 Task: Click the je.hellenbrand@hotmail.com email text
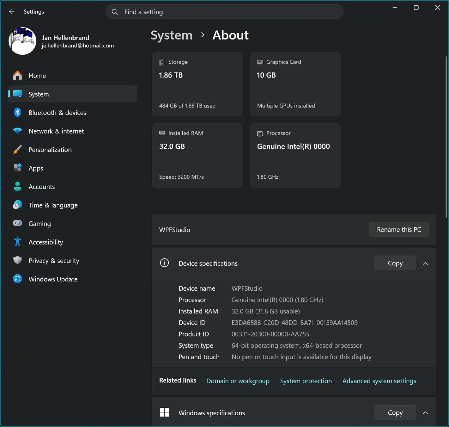[x=78, y=46]
